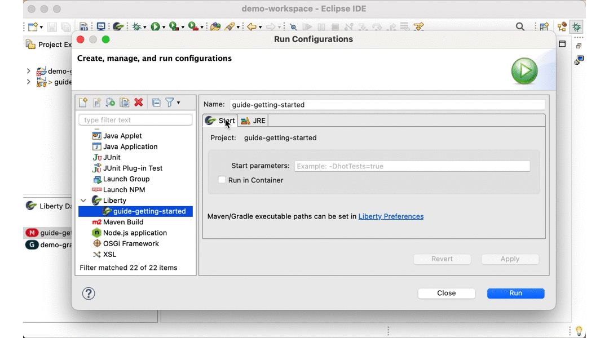Viewport: 609px width, 338px height.
Task: Click the Debug bug icon
Action: pos(136,27)
